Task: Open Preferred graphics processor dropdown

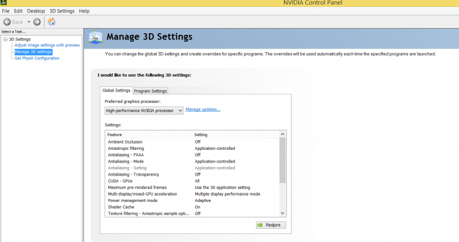Action: [144, 110]
